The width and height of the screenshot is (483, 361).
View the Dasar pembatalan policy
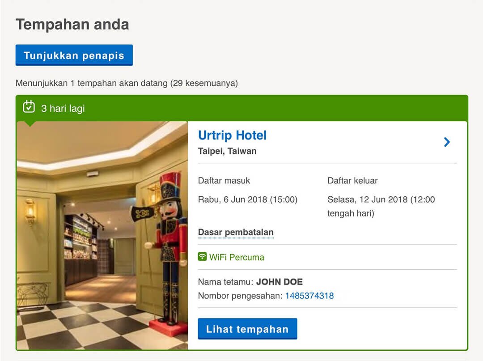point(236,232)
